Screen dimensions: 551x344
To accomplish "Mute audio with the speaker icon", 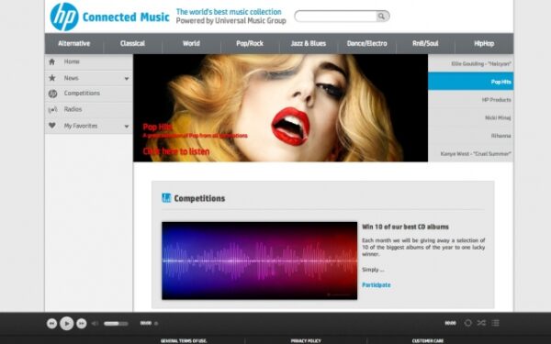I will [x=96, y=323].
